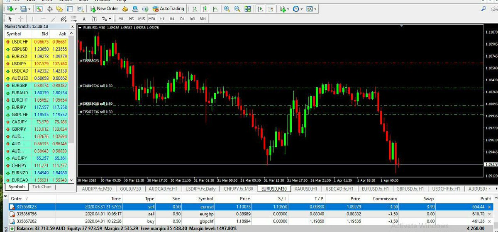Switch to M1 timeframe
This screenshot has height=232, width=498.
[121, 19]
